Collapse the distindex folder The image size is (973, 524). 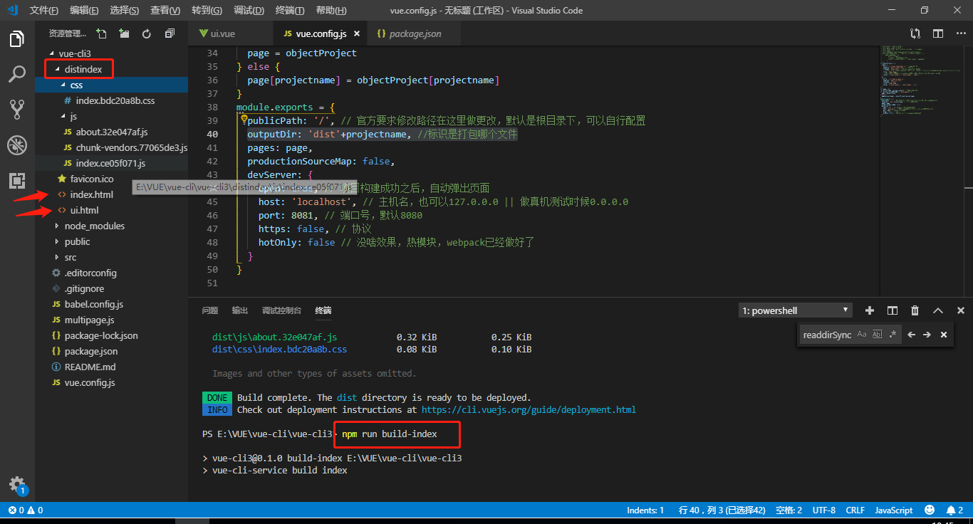pyautogui.click(x=111, y=69)
